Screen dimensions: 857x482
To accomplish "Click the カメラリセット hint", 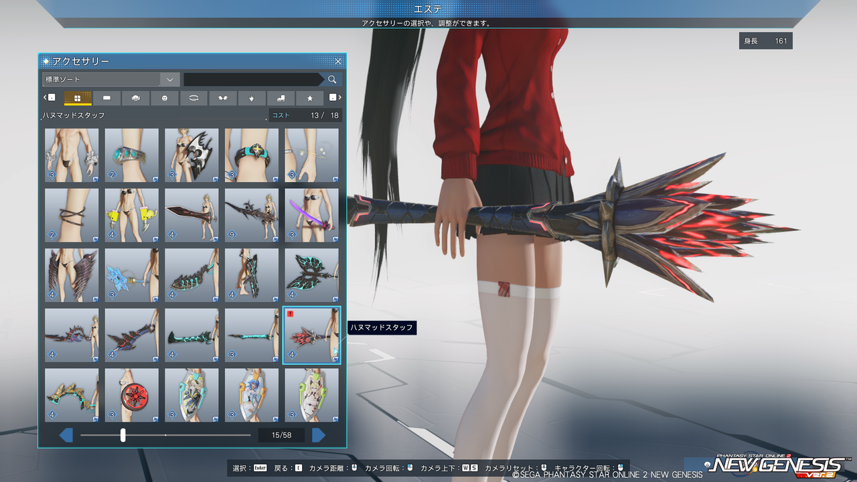I will [516, 468].
